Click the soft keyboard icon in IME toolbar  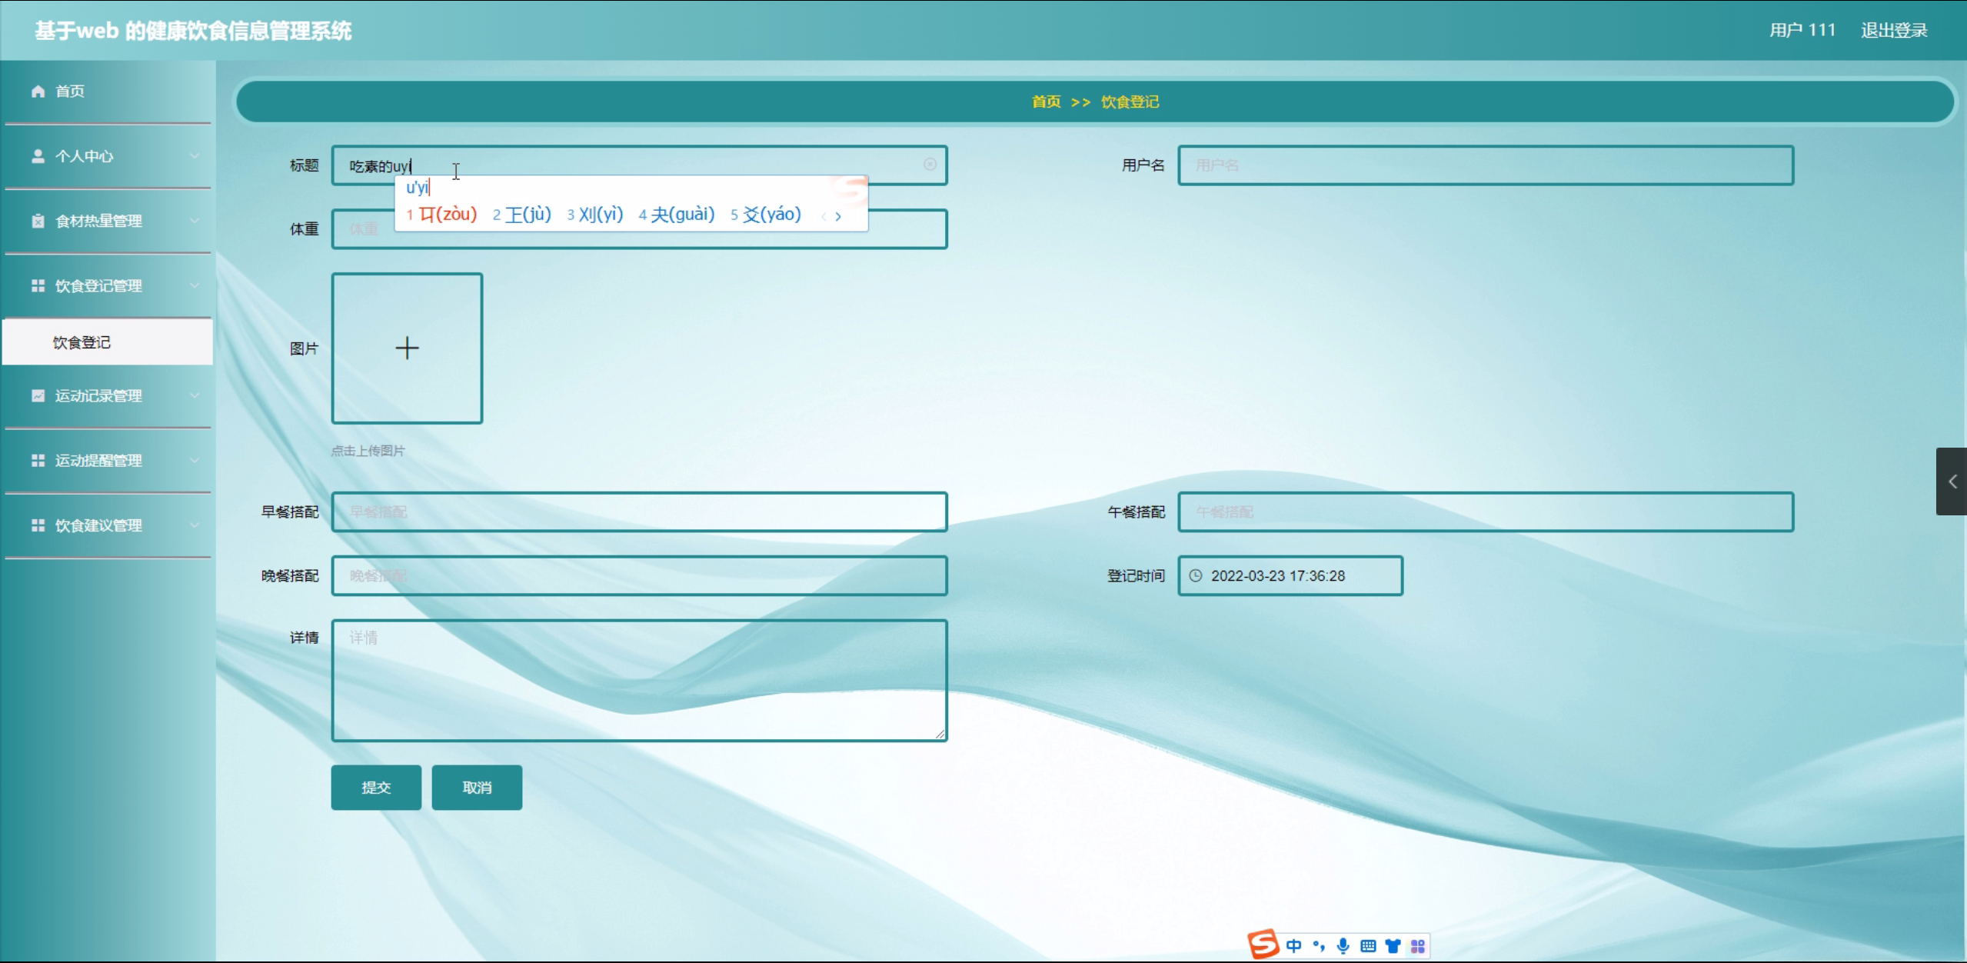(x=1367, y=945)
